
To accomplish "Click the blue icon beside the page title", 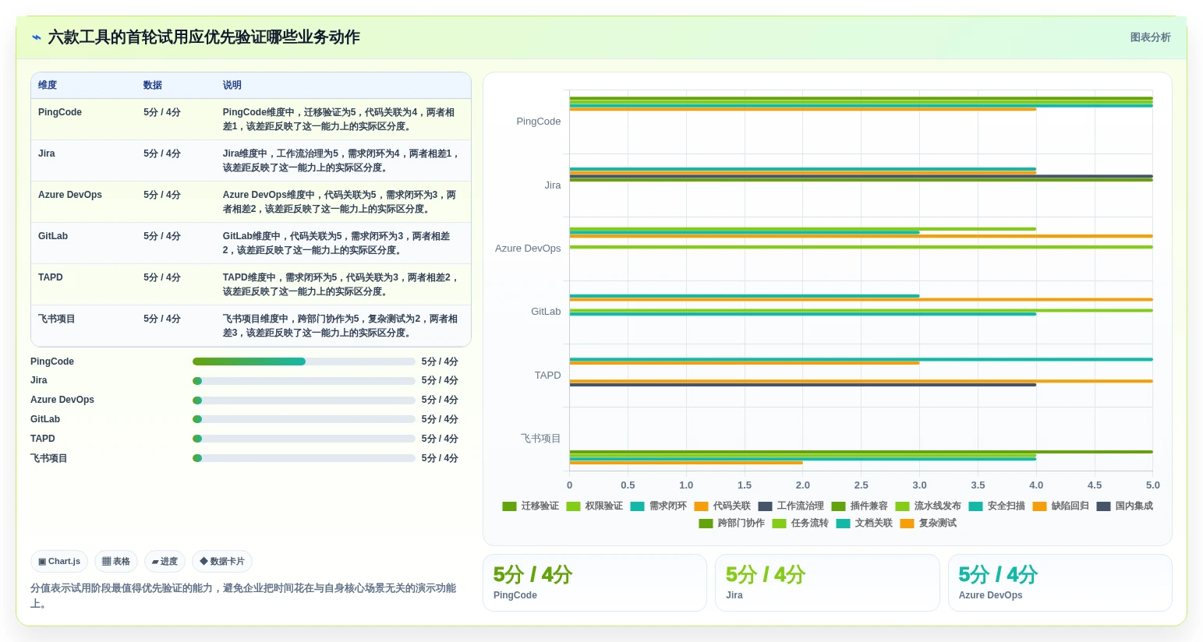I will 37,37.
